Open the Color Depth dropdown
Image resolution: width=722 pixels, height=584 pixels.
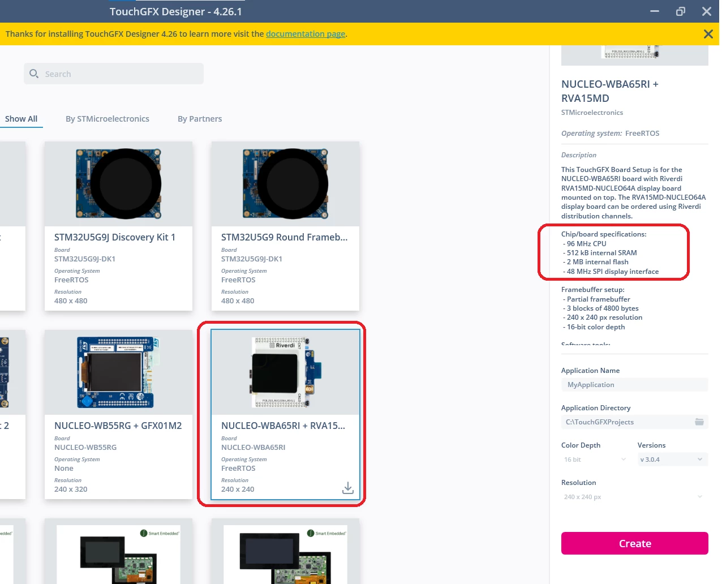click(x=595, y=460)
